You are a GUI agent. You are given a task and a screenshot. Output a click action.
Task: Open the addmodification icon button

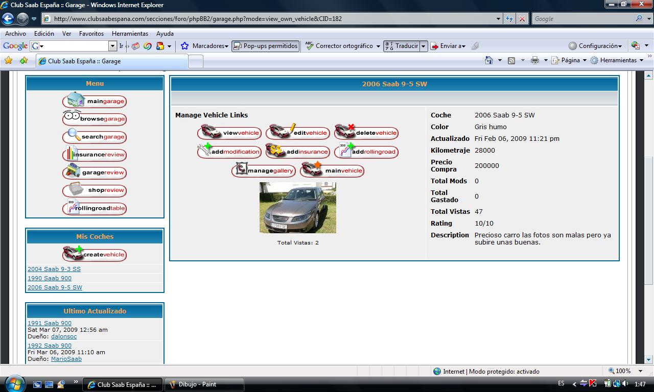tap(229, 152)
